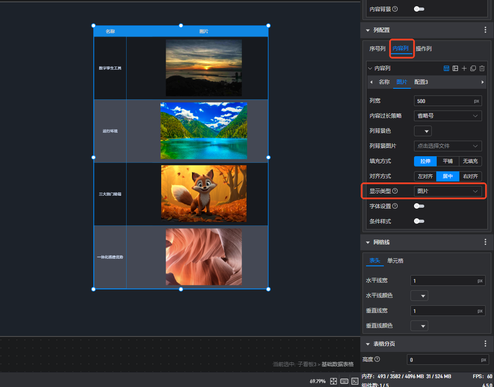Open the 列背景图片 file selector dropdown
494x387 pixels.
(x=448, y=146)
